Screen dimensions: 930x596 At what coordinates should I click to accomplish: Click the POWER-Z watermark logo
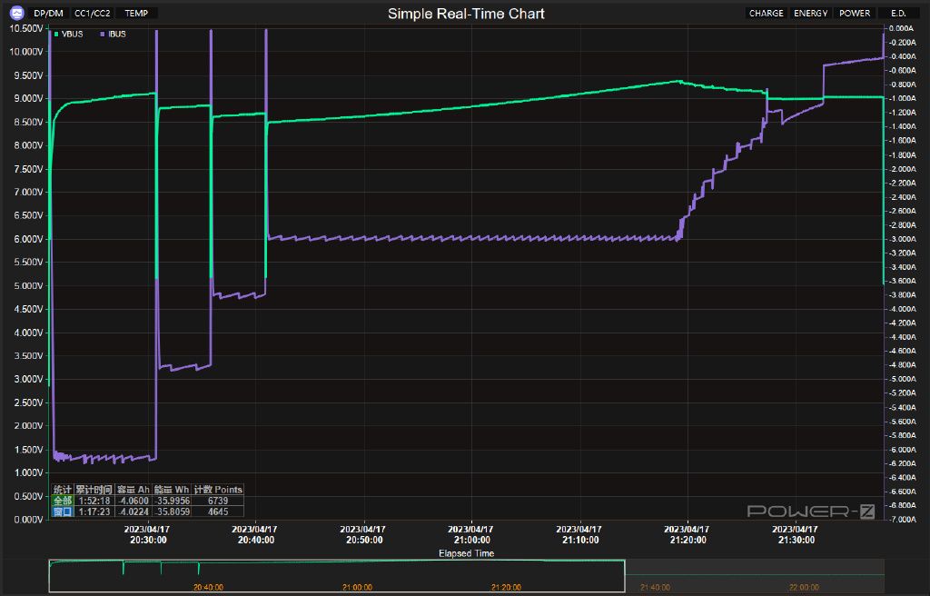pyautogui.click(x=810, y=512)
